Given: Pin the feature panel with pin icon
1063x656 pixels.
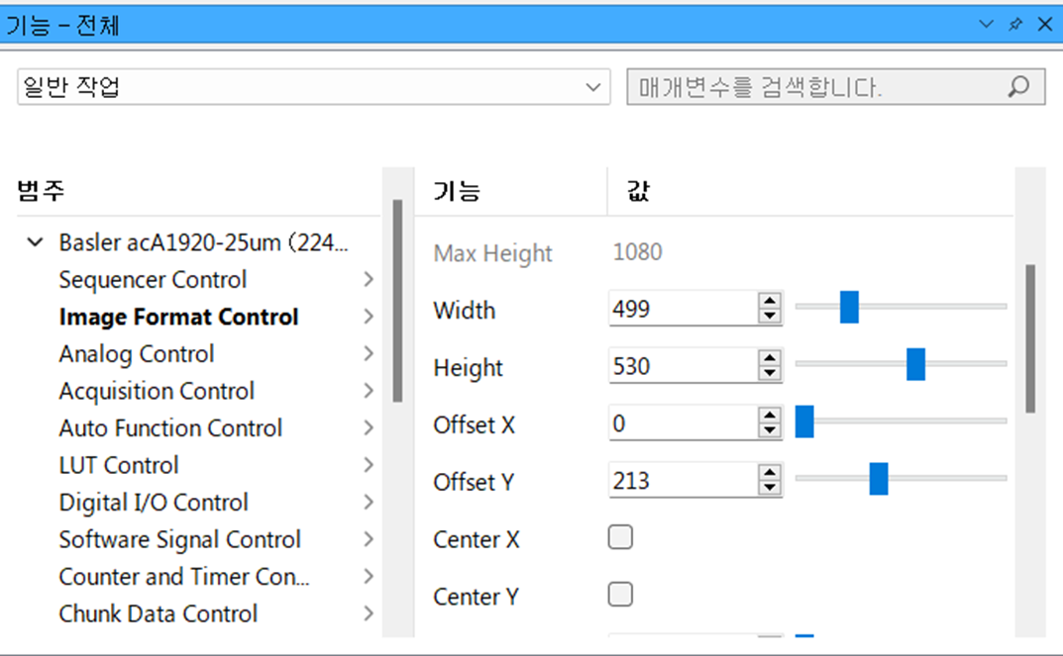Looking at the screenshot, I should (x=1014, y=24).
